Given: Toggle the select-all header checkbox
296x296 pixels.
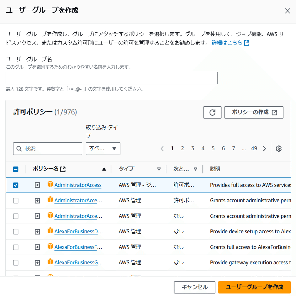Looking at the screenshot, I should pos(16,169).
